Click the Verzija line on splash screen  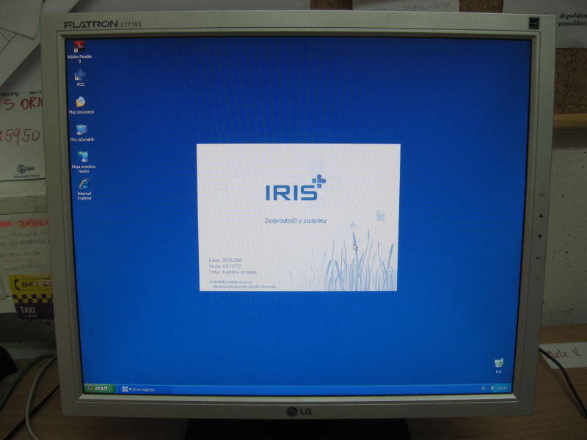tap(225, 266)
